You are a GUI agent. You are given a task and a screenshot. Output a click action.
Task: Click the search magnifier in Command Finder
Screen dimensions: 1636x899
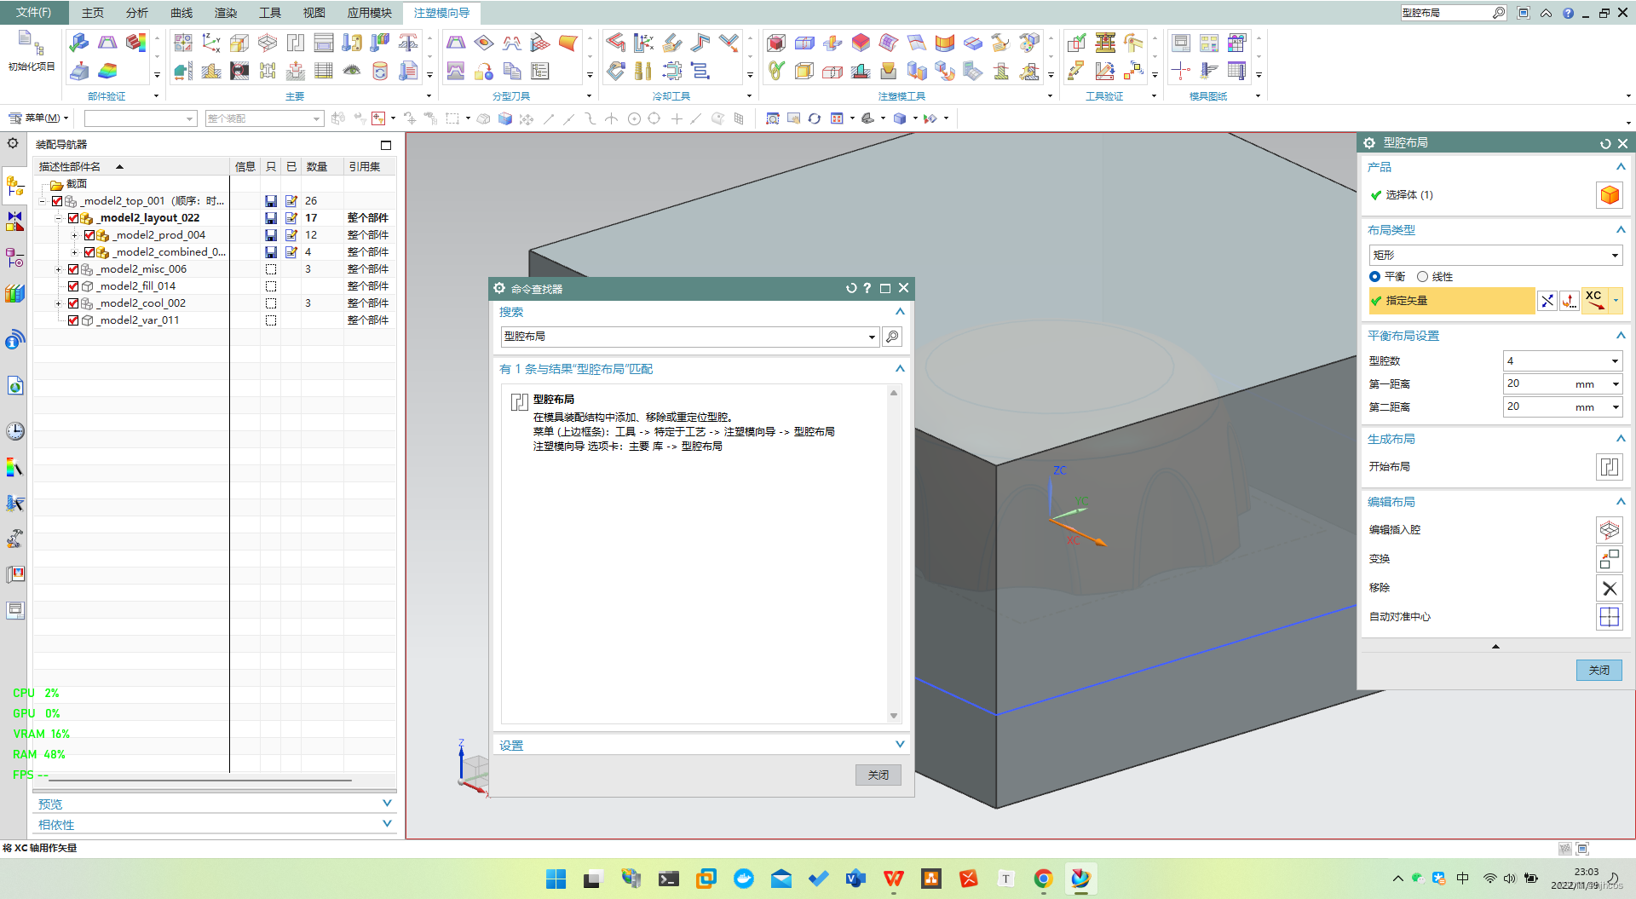click(x=892, y=337)
